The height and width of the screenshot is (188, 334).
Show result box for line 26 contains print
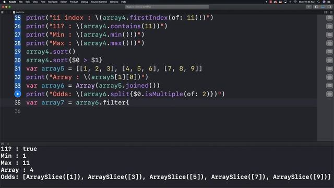[x=329, y=26]
